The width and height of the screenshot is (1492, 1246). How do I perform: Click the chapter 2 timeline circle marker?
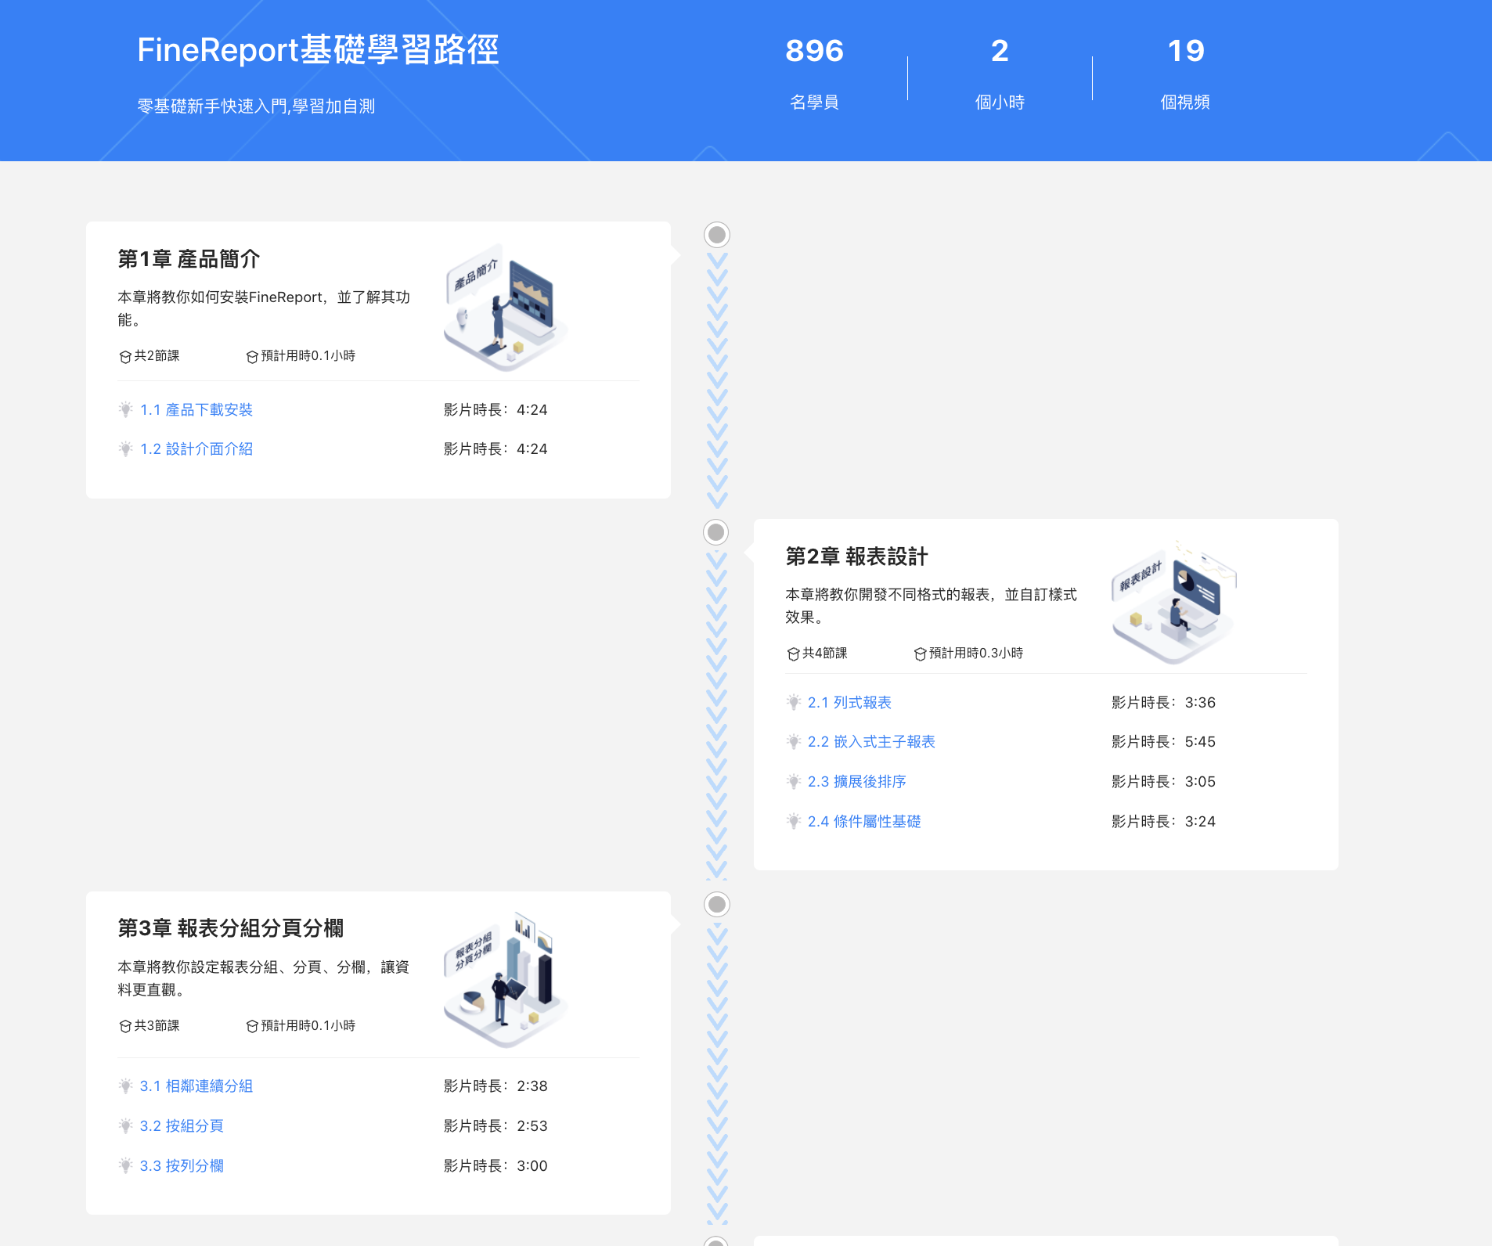(x=716, y=532)
